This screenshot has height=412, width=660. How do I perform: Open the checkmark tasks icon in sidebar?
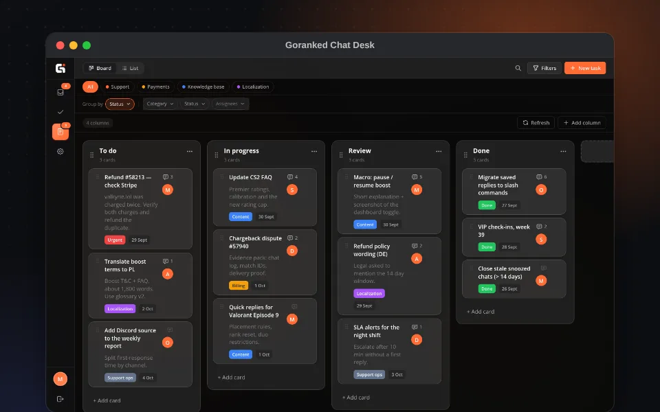60,112
